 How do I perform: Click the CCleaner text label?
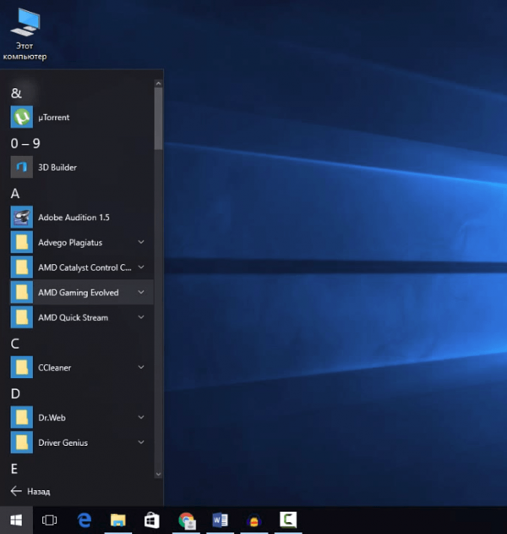55,368
